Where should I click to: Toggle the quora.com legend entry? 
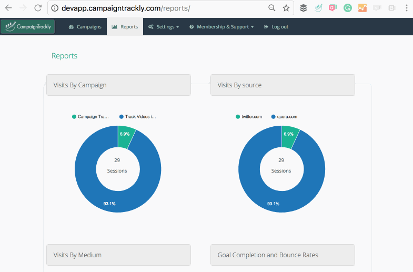[x=285, y=117]
